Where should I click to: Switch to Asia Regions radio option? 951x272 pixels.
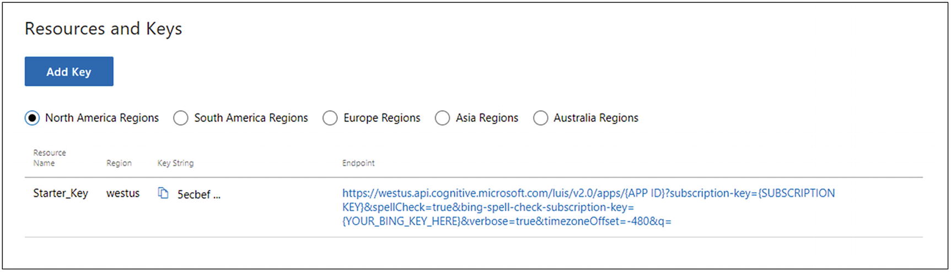click(x=442, y=118)
